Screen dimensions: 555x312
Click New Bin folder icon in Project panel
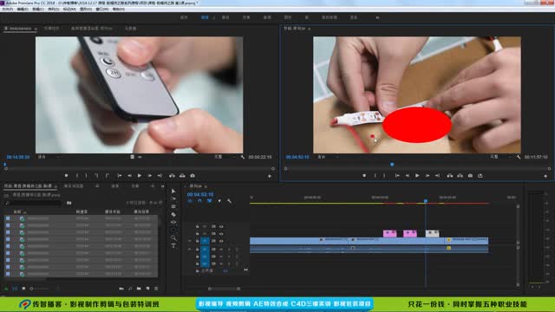click(139, 289)
